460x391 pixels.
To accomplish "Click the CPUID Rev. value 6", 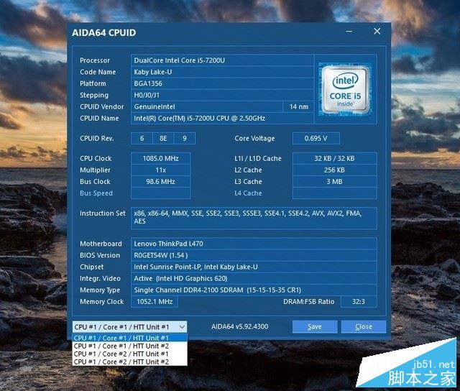I will [x=142, y=139].
